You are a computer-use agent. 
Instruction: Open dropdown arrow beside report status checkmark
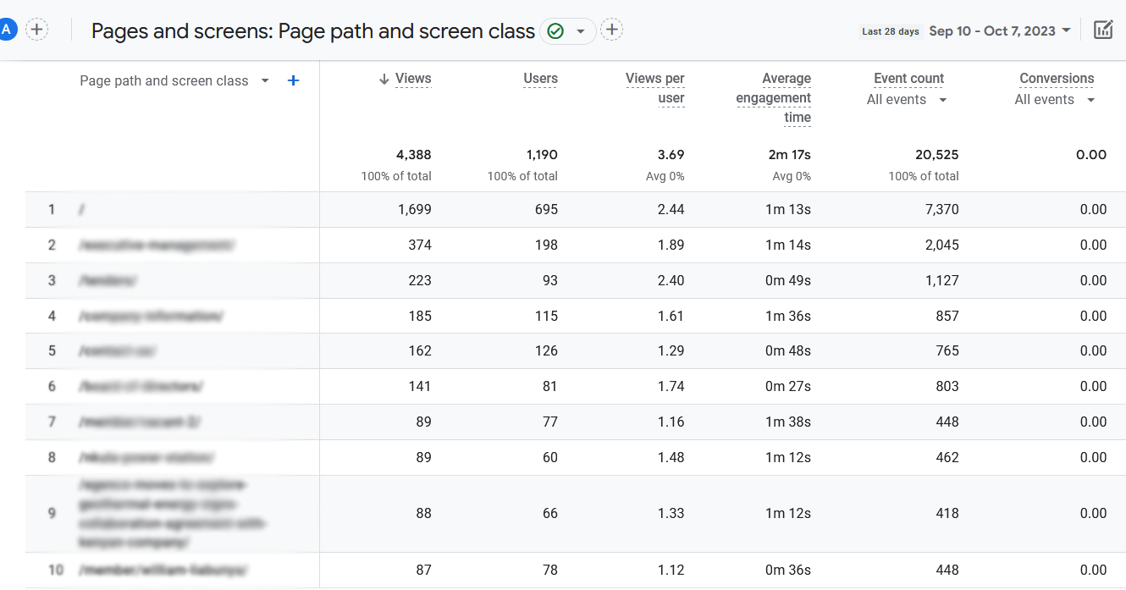(581, 31)
